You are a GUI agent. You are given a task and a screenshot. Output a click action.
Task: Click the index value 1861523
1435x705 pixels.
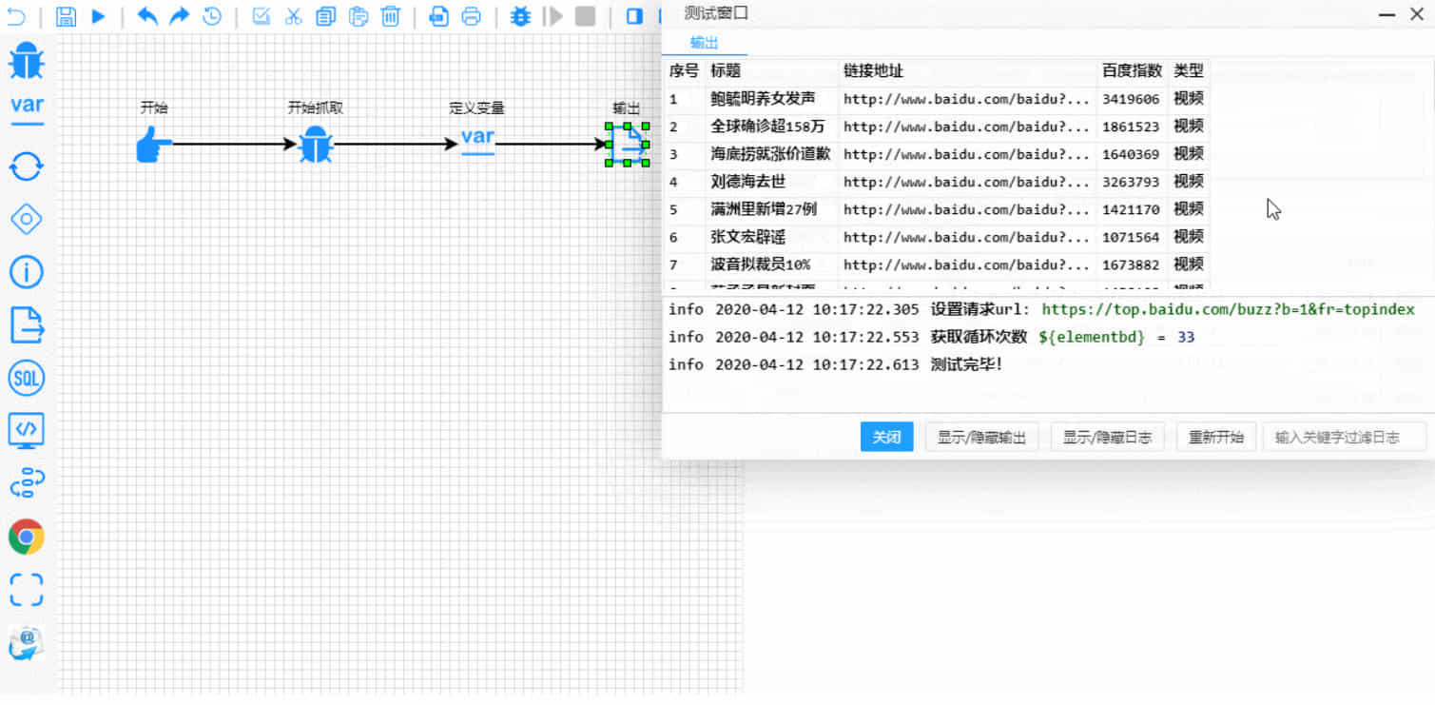click(1131, 127)
